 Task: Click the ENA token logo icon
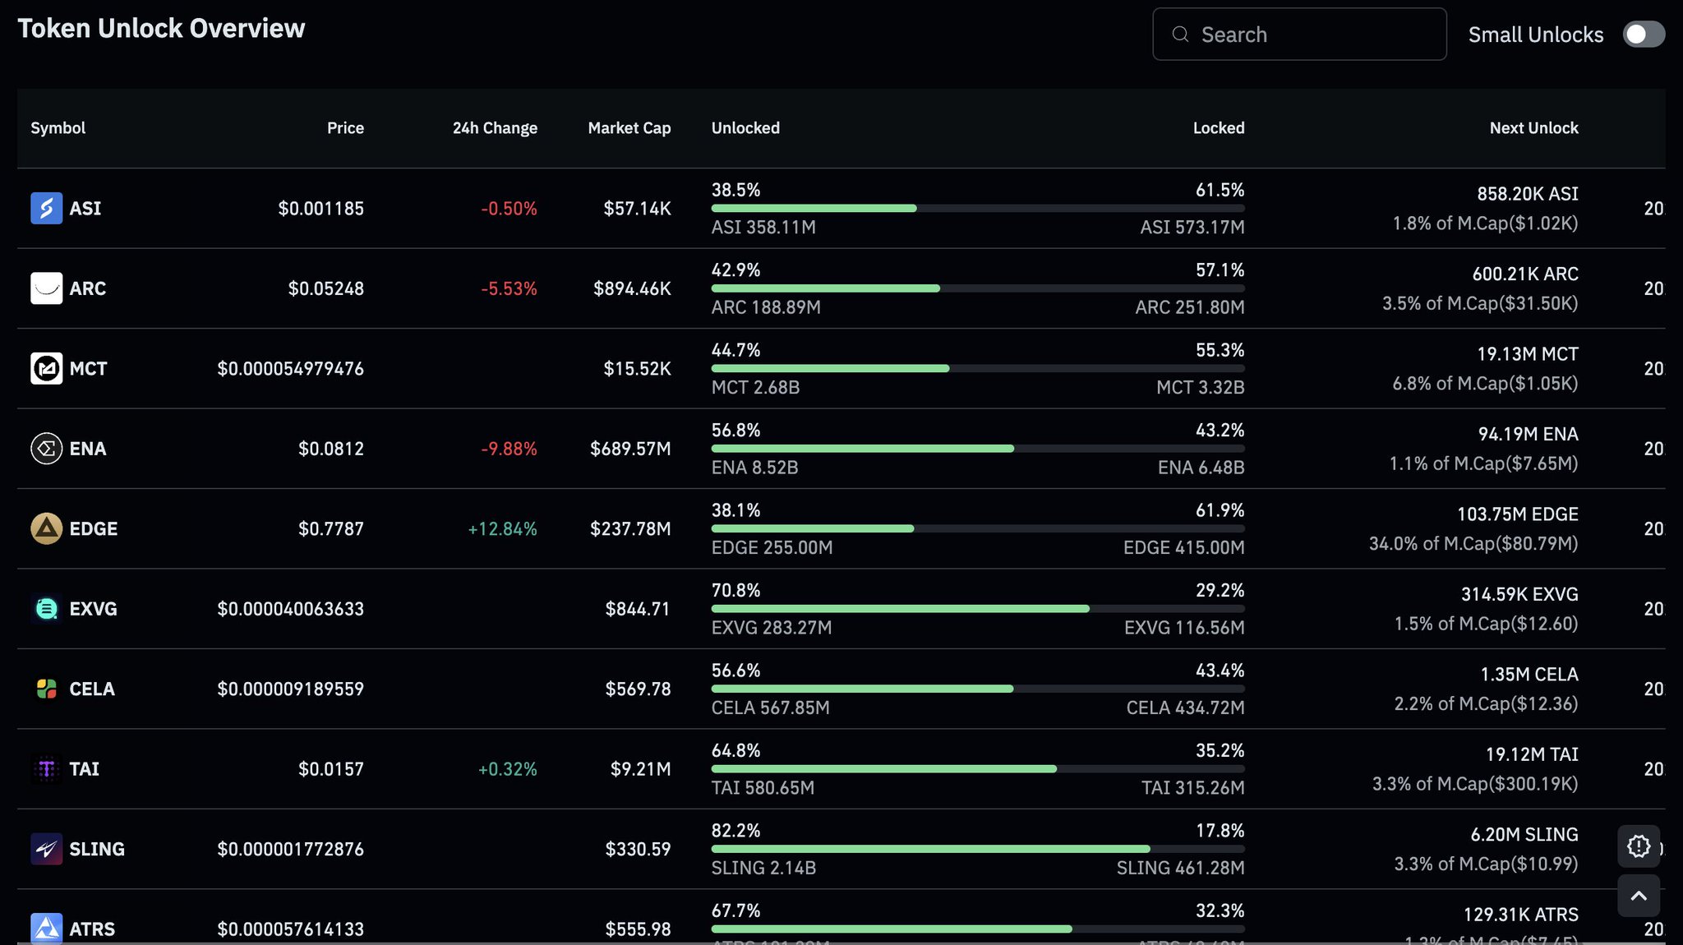(x=46, y=449)
